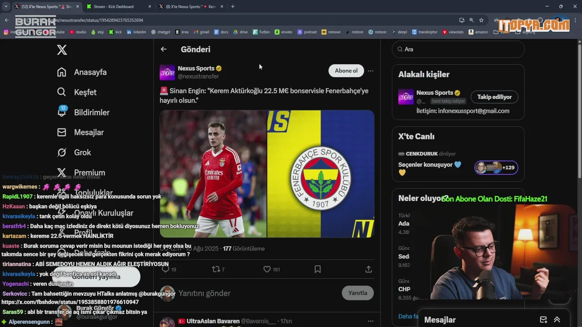Go to Anasayfa in X sidebar
The height and width of the screenshot is (327, 582).
coord(82,72)
